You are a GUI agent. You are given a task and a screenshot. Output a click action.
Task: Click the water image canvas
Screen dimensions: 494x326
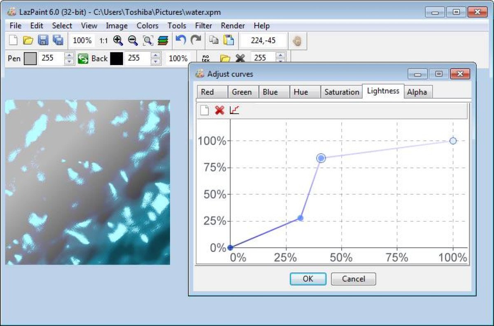[88, 182]
